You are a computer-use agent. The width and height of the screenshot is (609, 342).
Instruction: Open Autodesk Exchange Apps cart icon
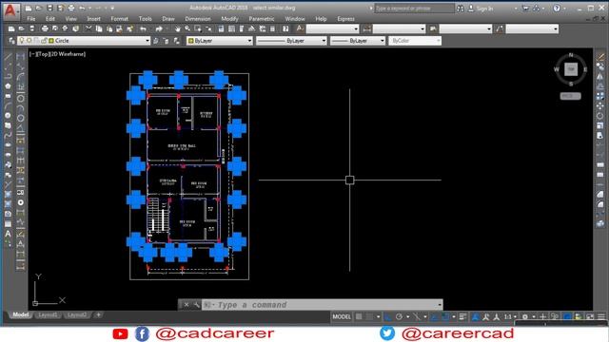pos(525,9)
